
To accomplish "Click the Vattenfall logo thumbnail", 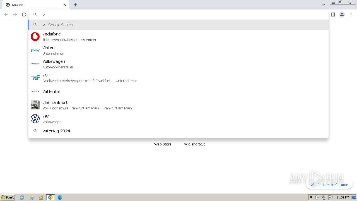I will coord(35,91).
